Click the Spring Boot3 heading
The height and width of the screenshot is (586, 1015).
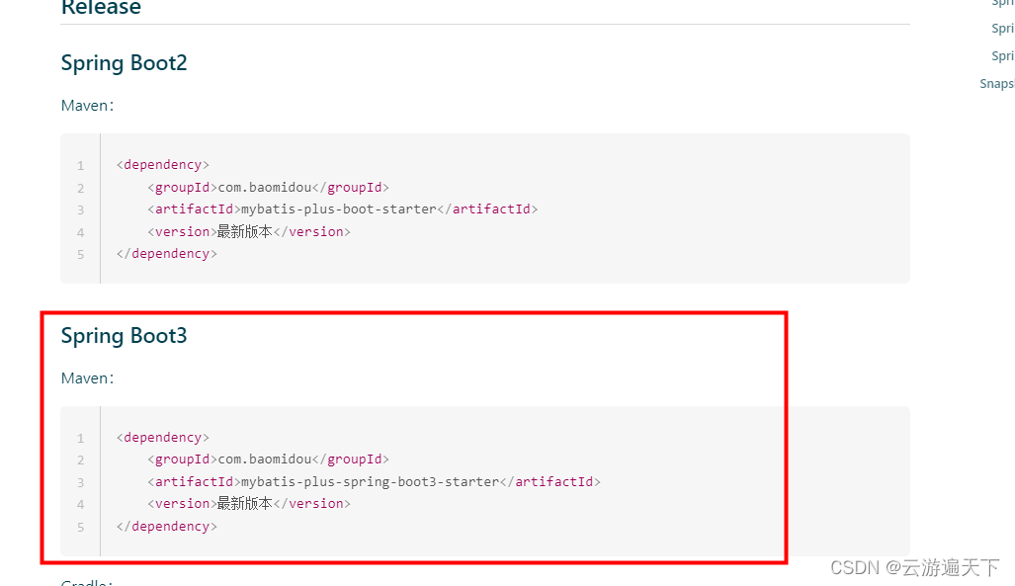124,336
